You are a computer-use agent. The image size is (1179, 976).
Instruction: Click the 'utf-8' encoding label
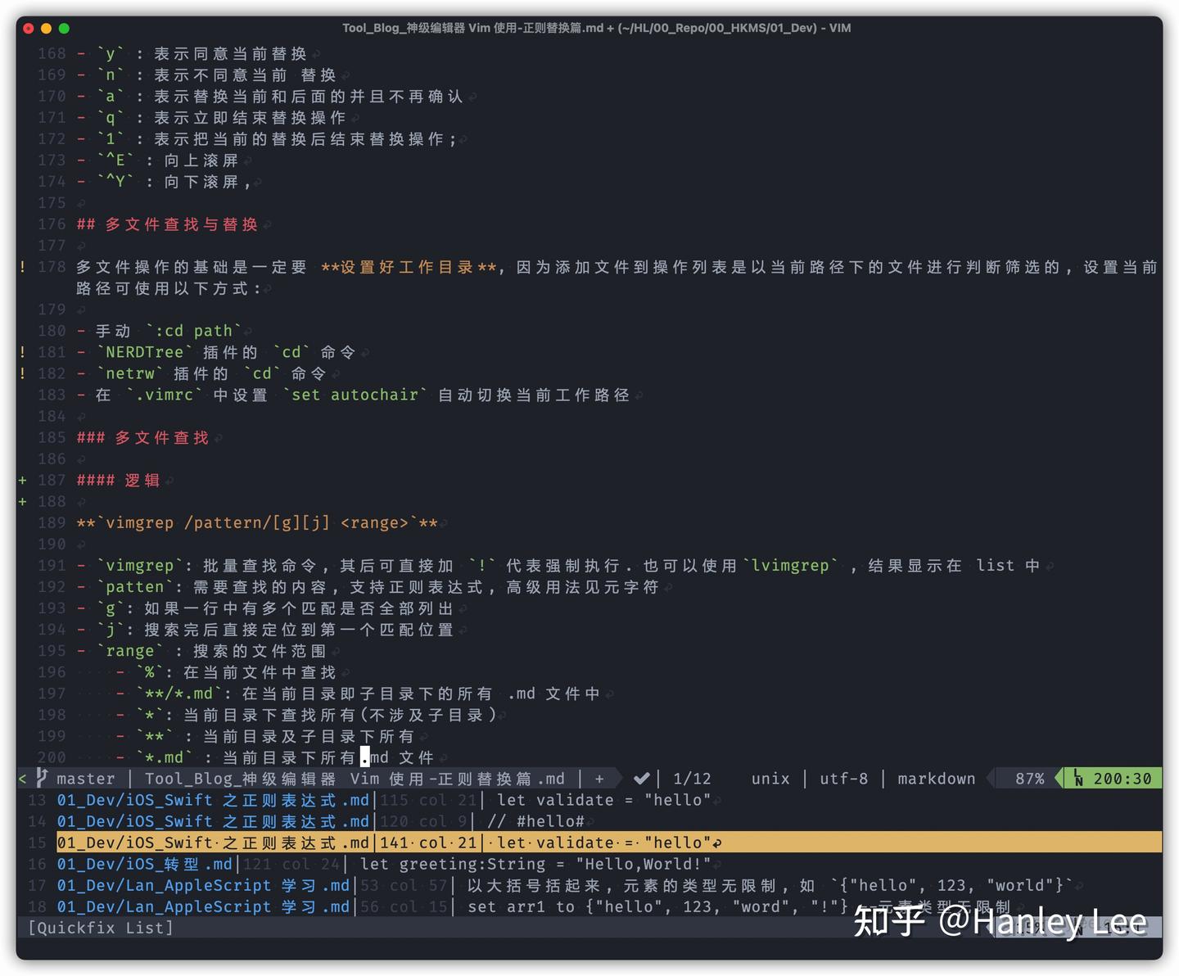[843, 779]
